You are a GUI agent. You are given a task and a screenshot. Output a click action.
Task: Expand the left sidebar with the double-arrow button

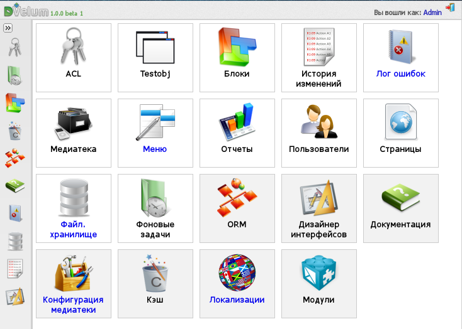tap(8, 28)
